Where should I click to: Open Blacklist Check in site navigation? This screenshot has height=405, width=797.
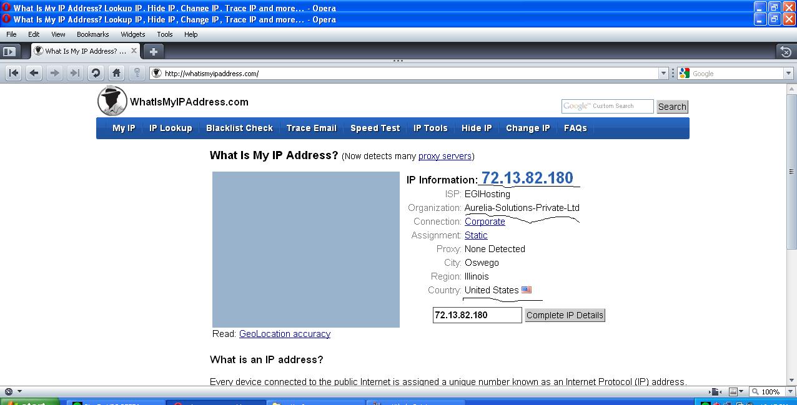point(239,128)
